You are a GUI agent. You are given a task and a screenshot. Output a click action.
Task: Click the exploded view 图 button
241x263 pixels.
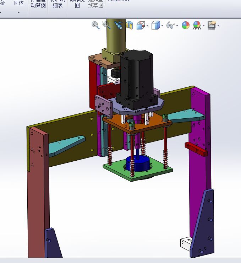(x=77, y=4)
